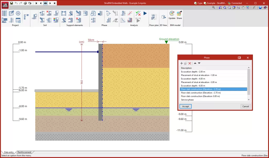Open general settings gear in Project group
The height and width of the screenshot is (158, 269).
pos(18,13)
